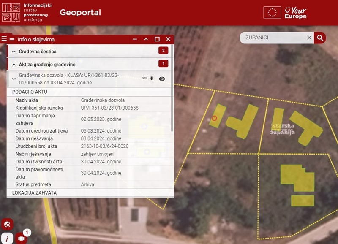Maximize the Info o slojevima panel
Image resolution: width=338 pixels, height=244 pixels.
tap(157, 39)
